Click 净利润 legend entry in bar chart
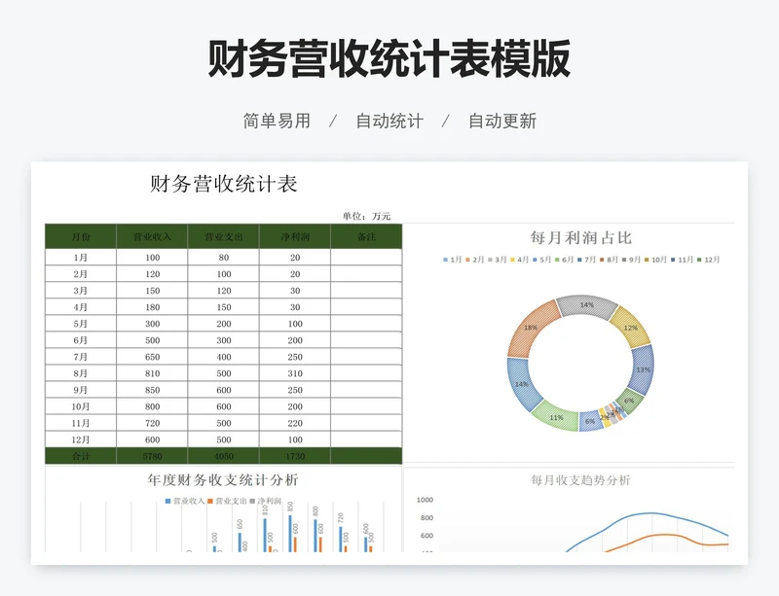779x596 pixels. click(x=265, y=502)
